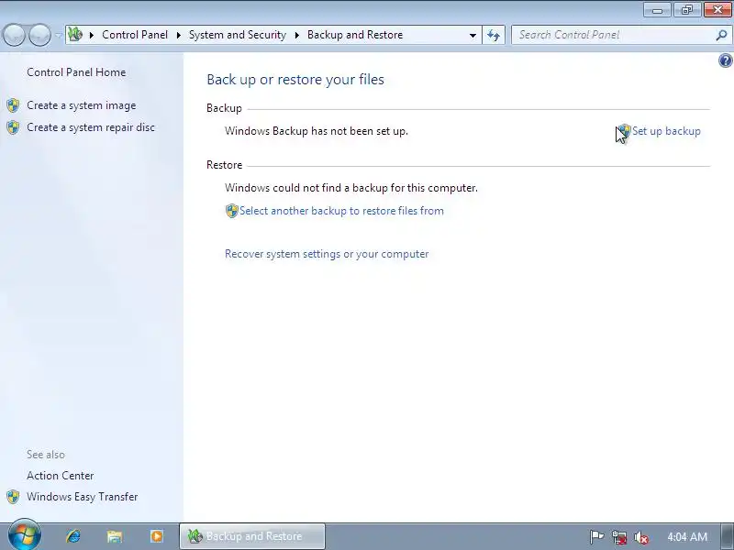This screenshot has height=550, width=734.
Task: Click shield icon beside Windows Easy Transfer
Action: [x=13, y=497]
